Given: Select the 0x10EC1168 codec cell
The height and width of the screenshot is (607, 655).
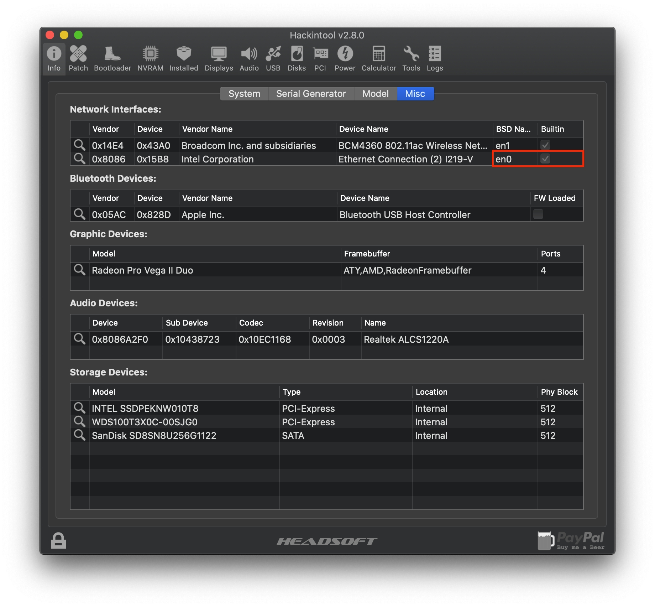Looking at the screenshot, I should pos(272,339).
